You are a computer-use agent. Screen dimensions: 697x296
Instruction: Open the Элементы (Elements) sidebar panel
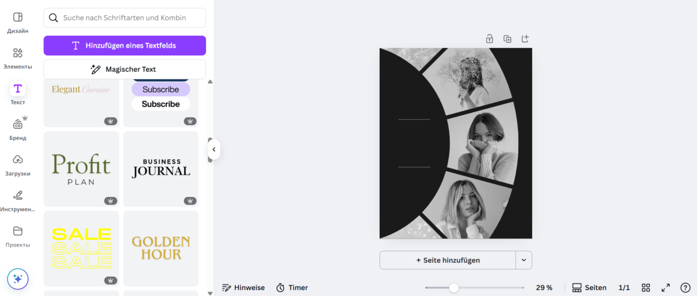point(17,58)
